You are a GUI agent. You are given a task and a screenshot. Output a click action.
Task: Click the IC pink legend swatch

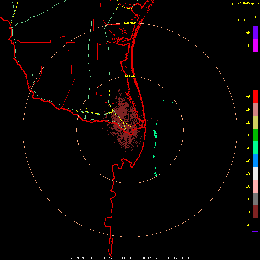tap(255, 186)
